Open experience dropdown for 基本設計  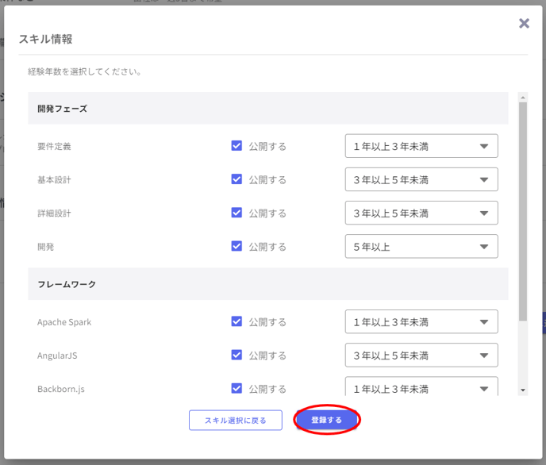pyautogui.click(x=421, y=179)
